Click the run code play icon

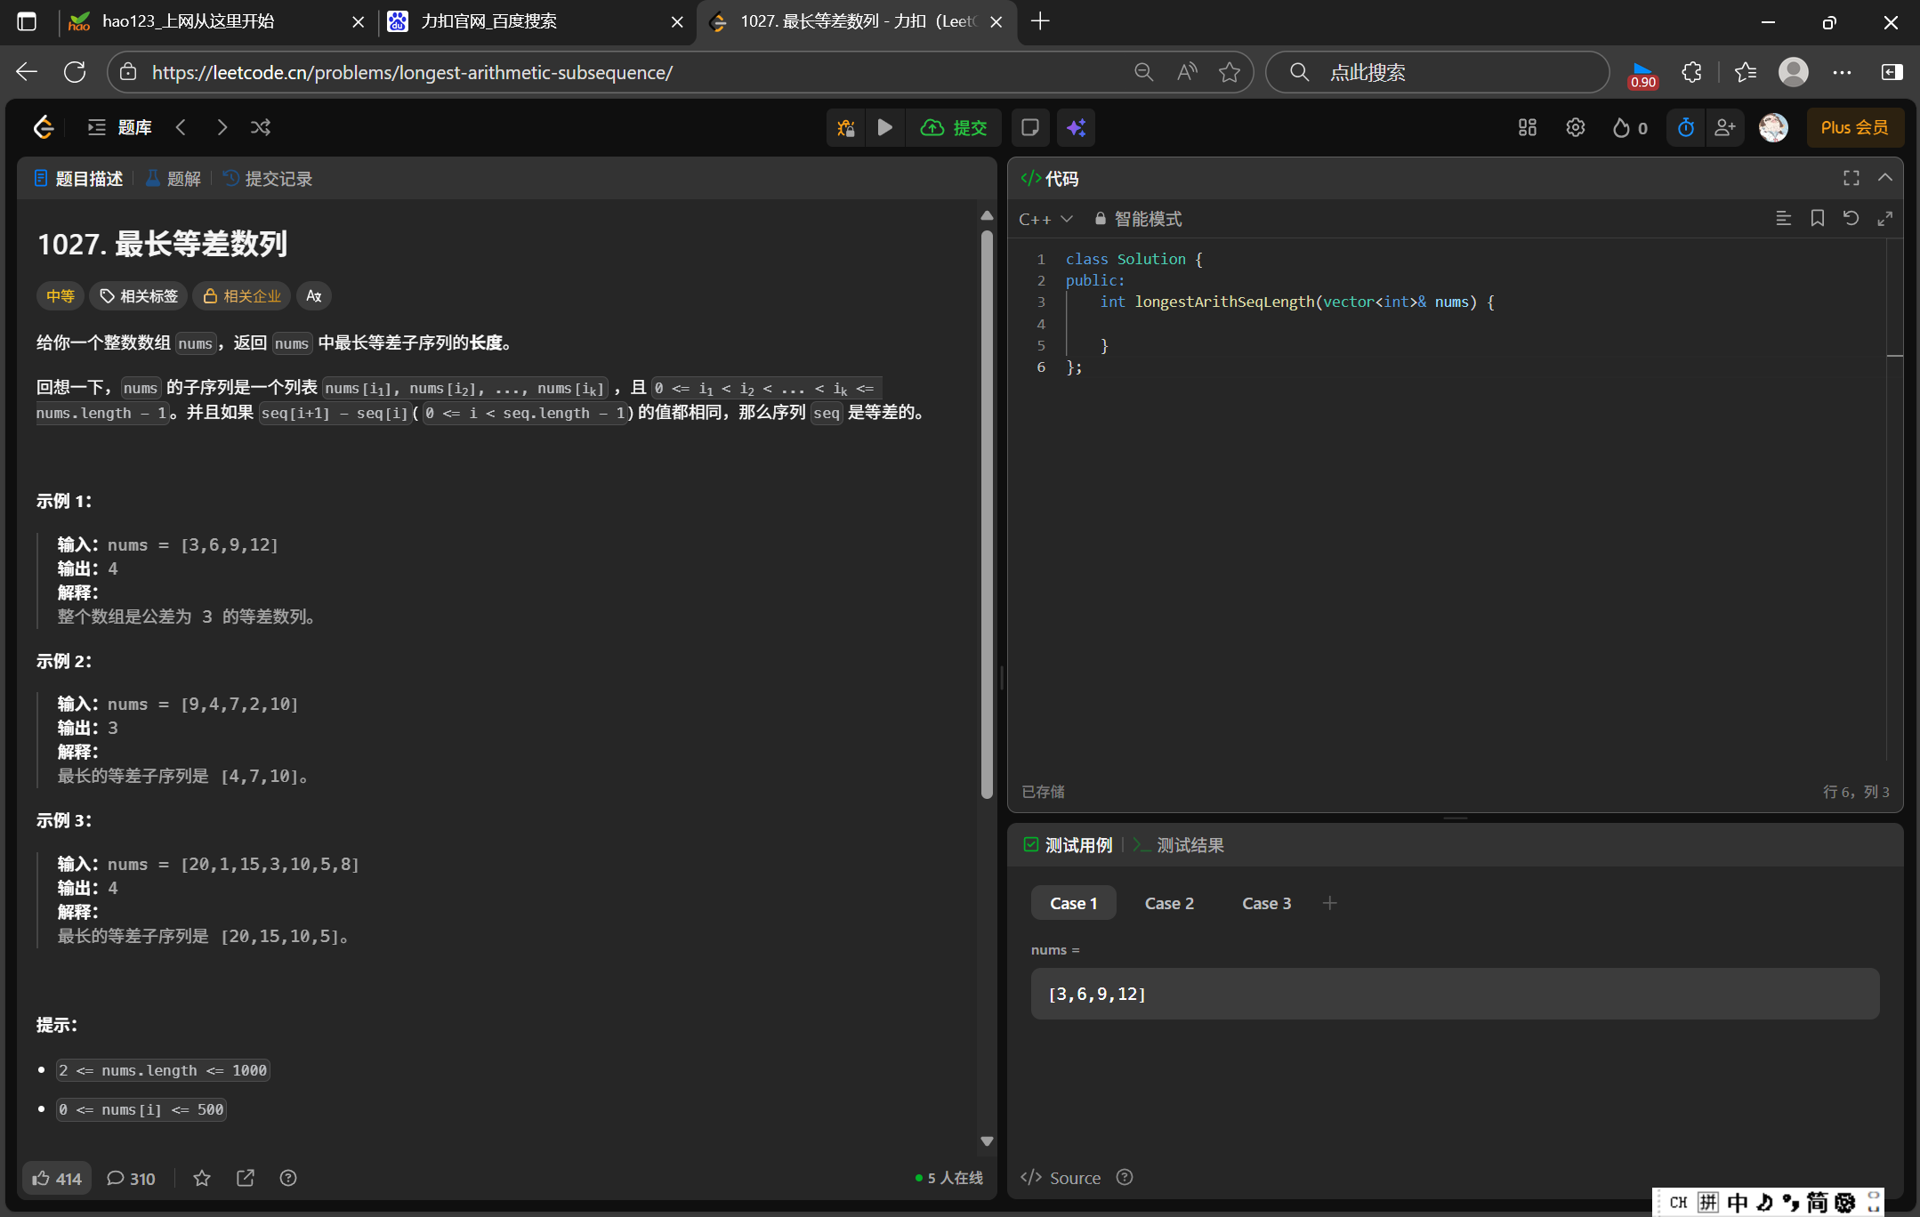pyautogui.click(x=884, y=127)
